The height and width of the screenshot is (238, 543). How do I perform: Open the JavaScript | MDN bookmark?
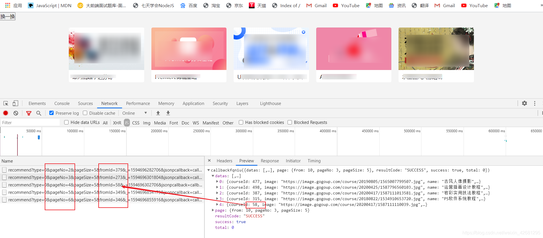(x=50, y=5)
